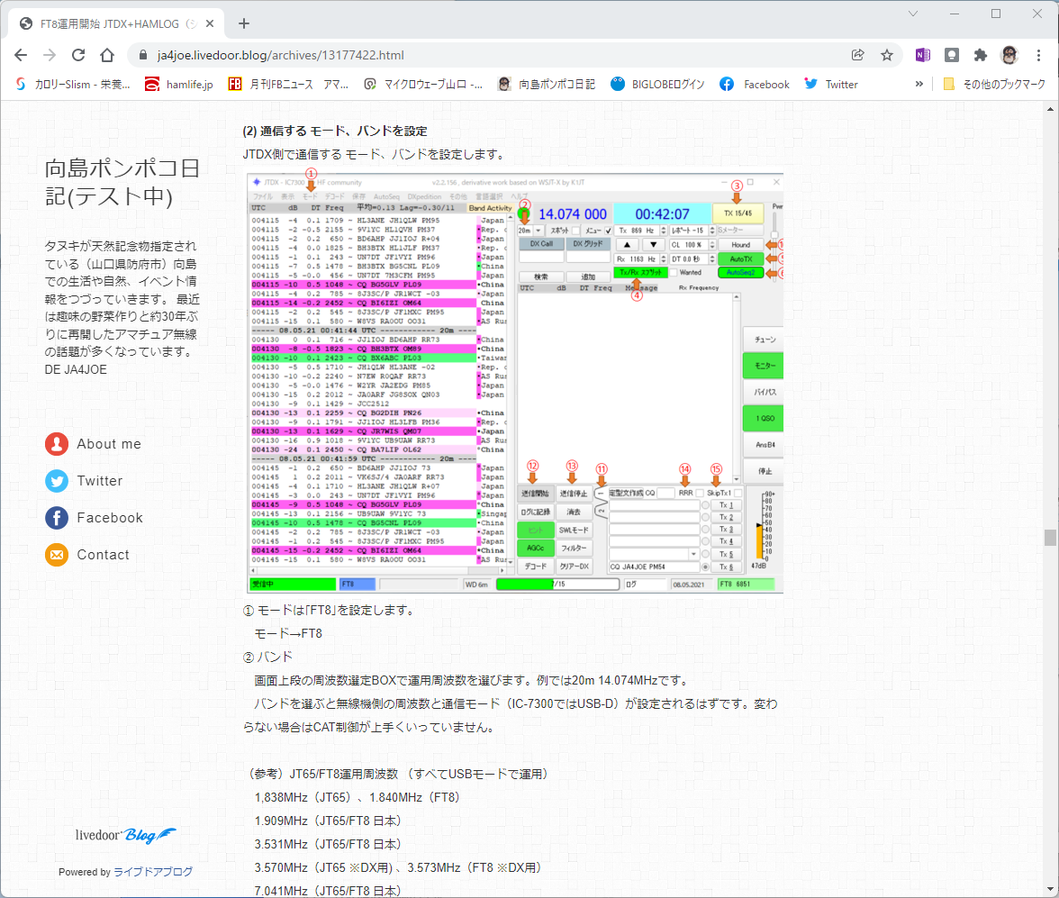Follow the ライブドアブログ link

pyautogui.click(x=153, y=872)
